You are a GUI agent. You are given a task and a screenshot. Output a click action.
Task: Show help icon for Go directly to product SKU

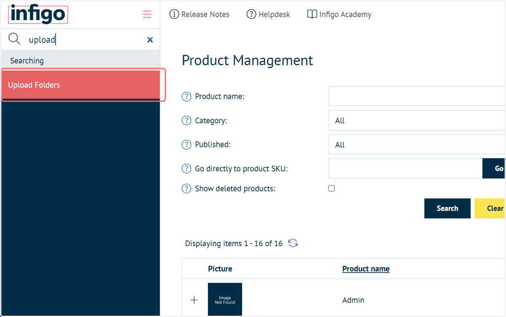(186, 169)
